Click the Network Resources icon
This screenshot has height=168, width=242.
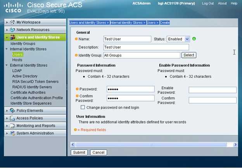pos(12,30)
